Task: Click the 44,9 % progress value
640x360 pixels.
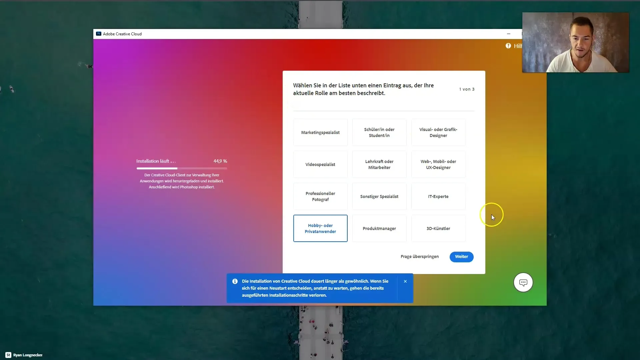Action: [x=220, y=161]
